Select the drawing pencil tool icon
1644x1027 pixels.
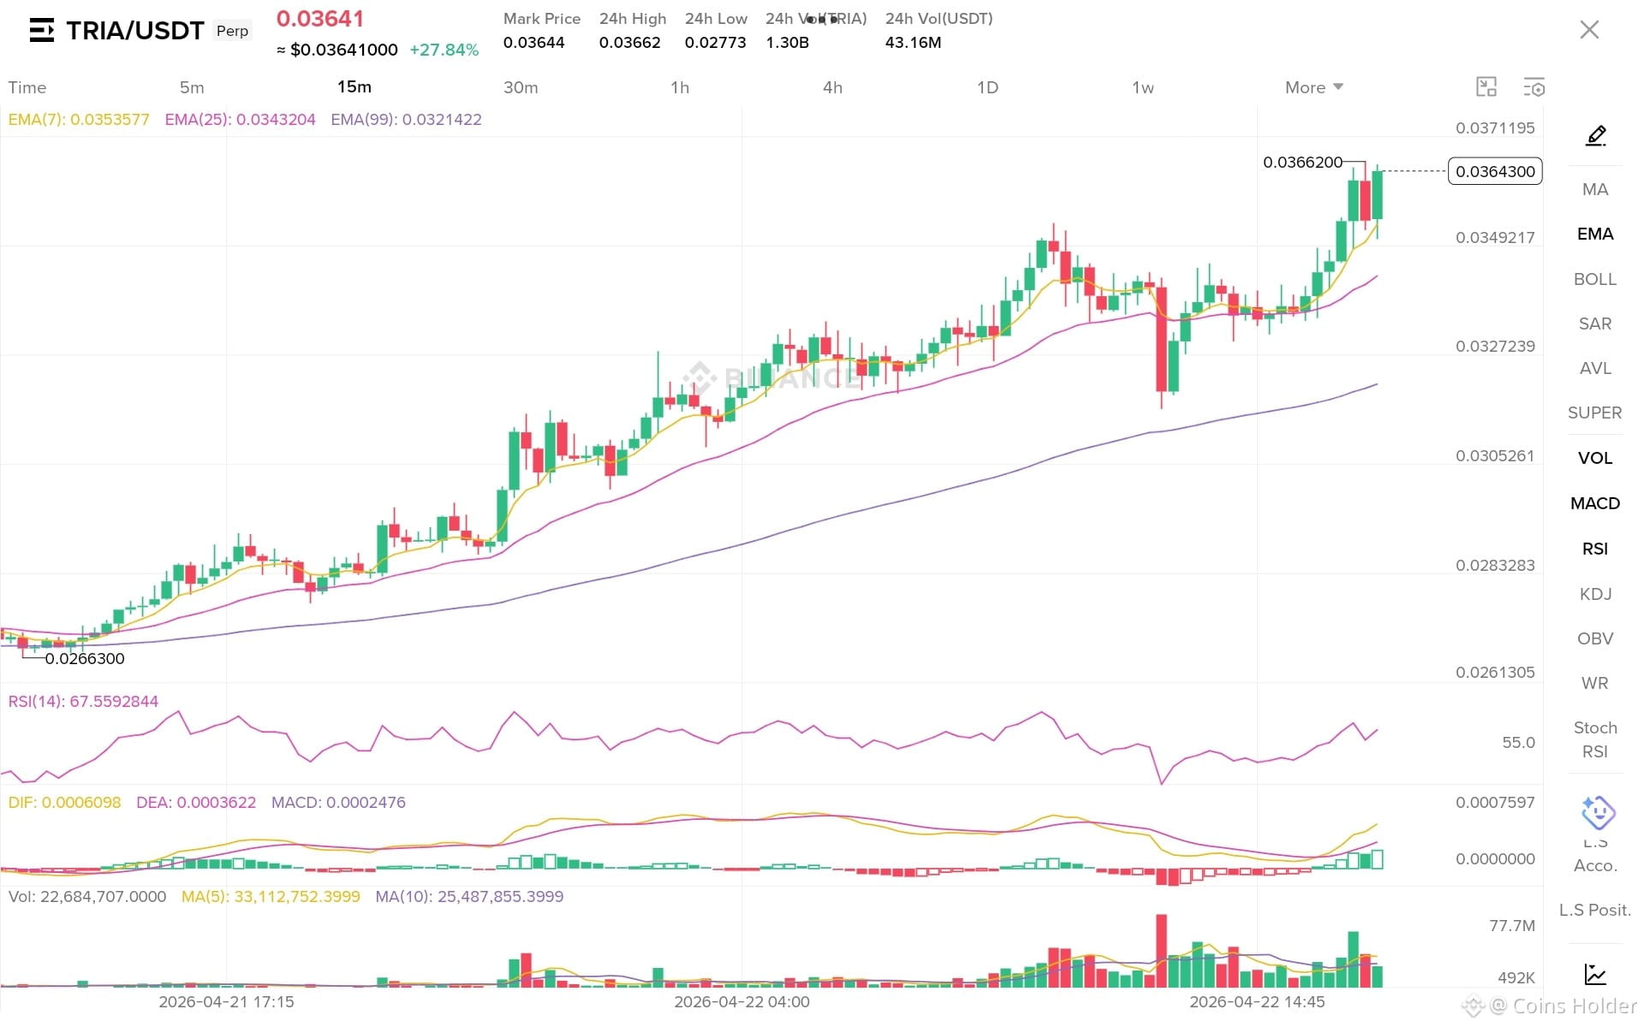[1595, 135]
